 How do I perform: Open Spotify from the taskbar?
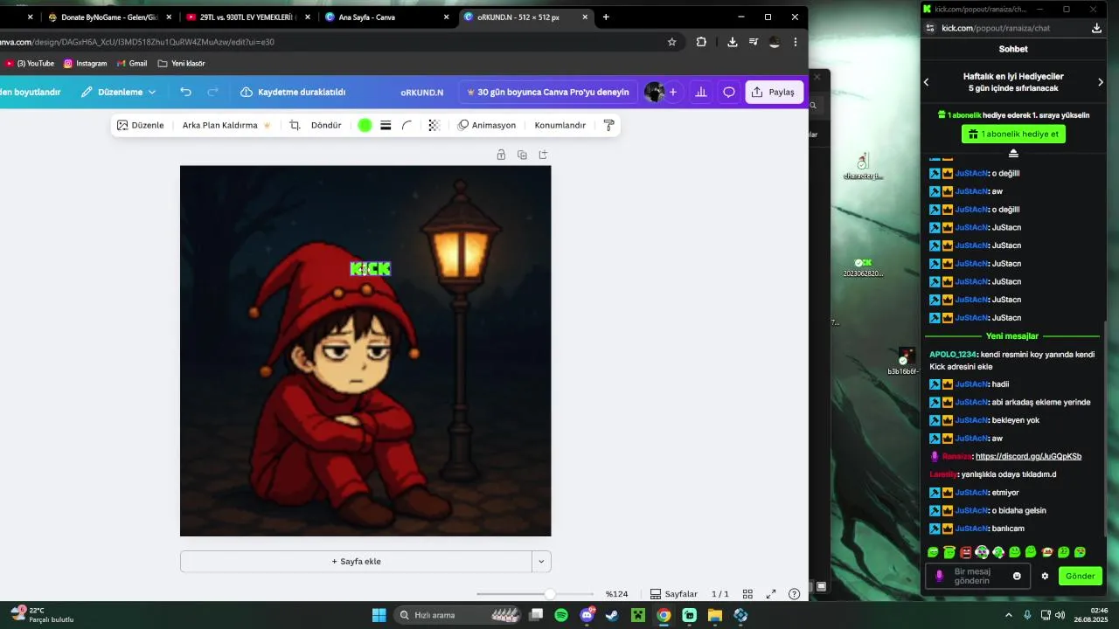point(561,615)
